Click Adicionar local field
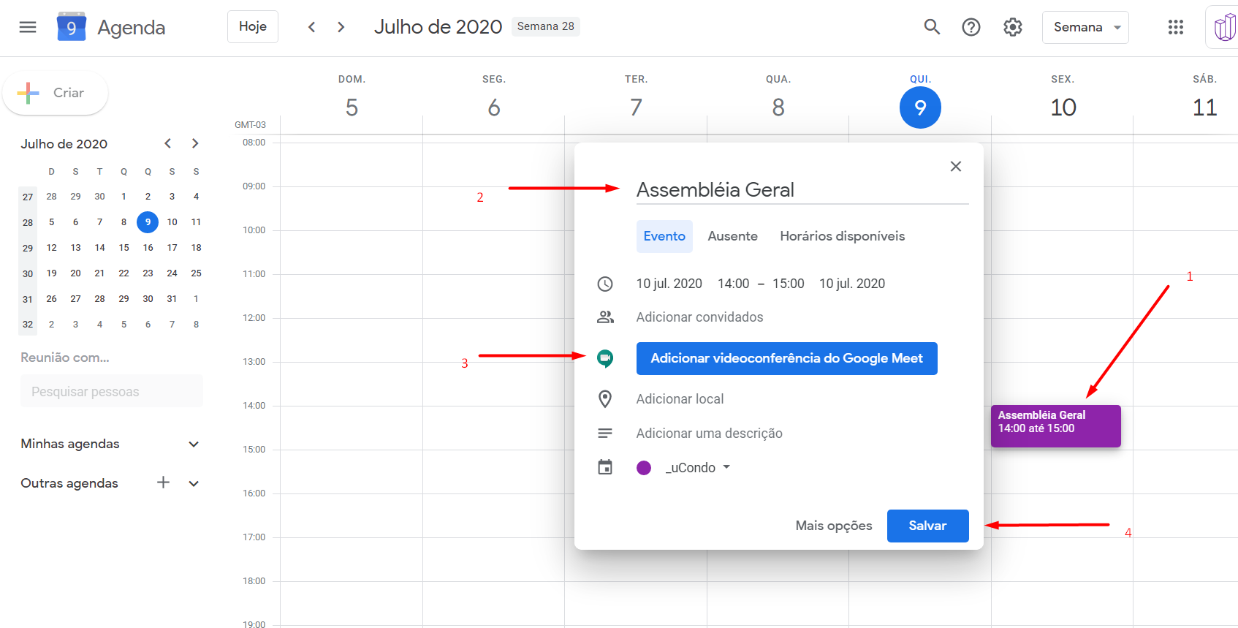The image size is (1238, 628). (680, 399)
